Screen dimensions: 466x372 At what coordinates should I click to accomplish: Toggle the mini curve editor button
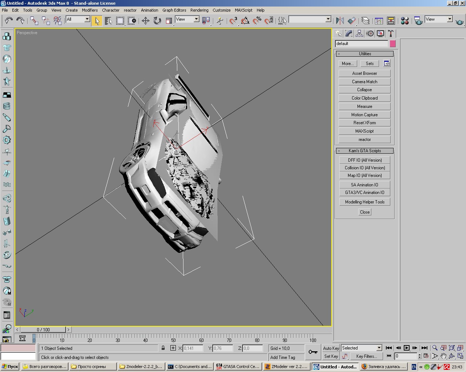click(22, 339)
